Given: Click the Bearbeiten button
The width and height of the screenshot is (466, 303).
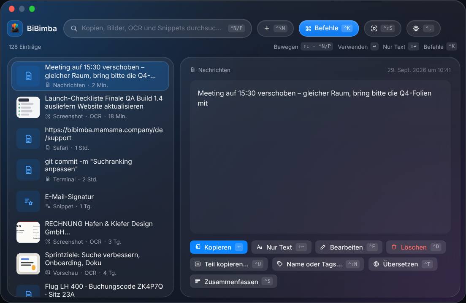Looking at the screenshot, I should (x=349, y=247).
